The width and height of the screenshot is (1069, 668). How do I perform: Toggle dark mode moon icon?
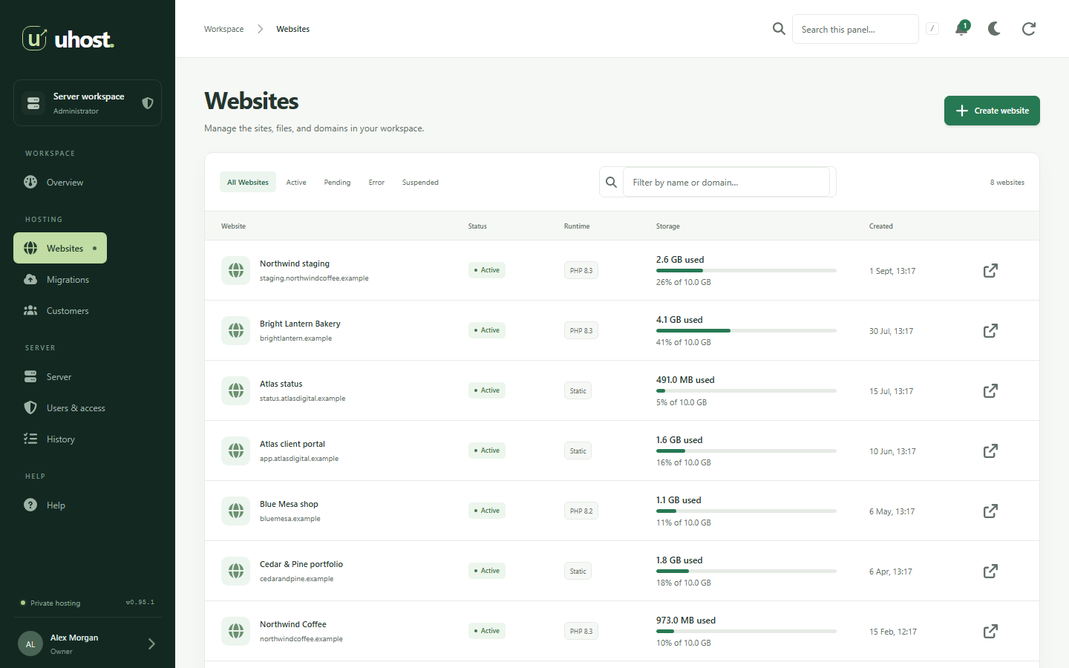tap(995, 29)
